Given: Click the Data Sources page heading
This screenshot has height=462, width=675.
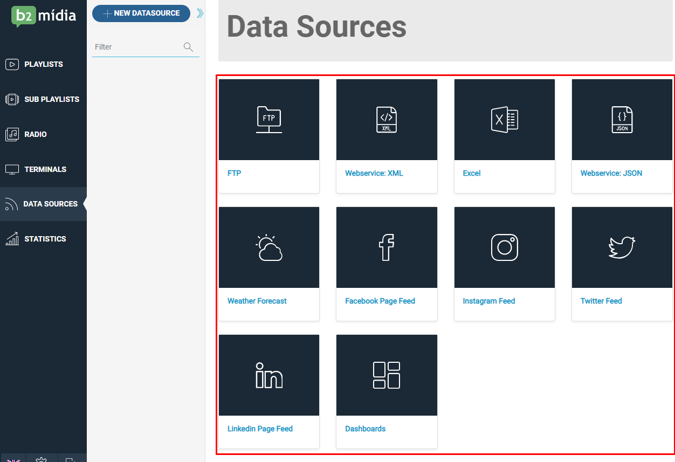Looking at the screenshot, I should [x=316, y=26].
